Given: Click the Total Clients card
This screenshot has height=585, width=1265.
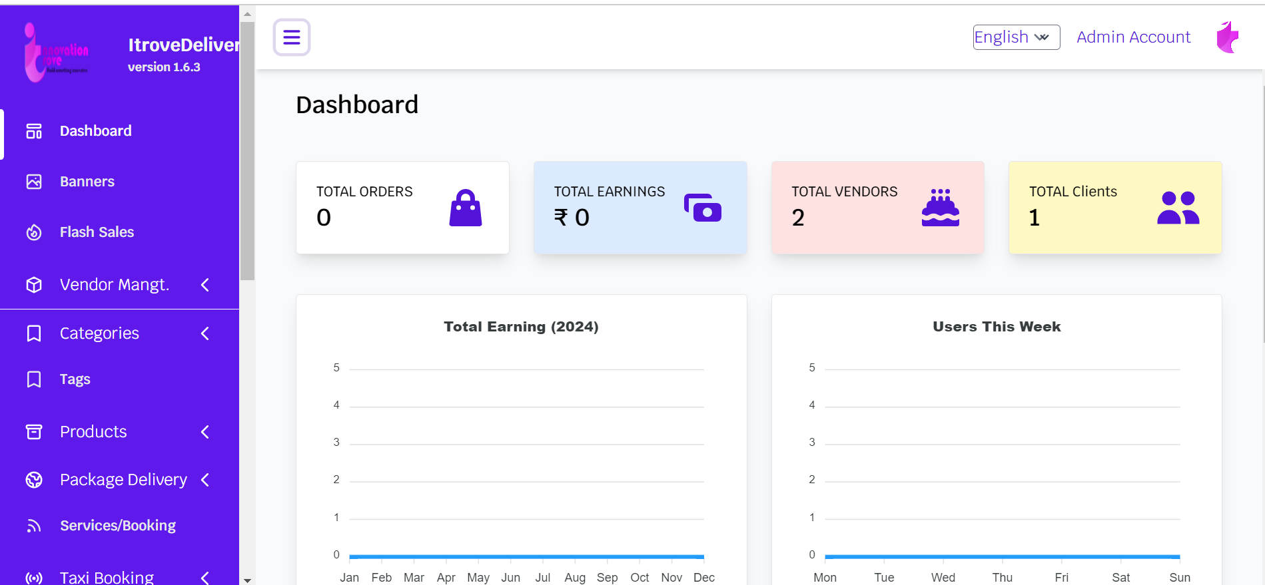Looking at the screenshot, I should click(x=1114, y=208).
